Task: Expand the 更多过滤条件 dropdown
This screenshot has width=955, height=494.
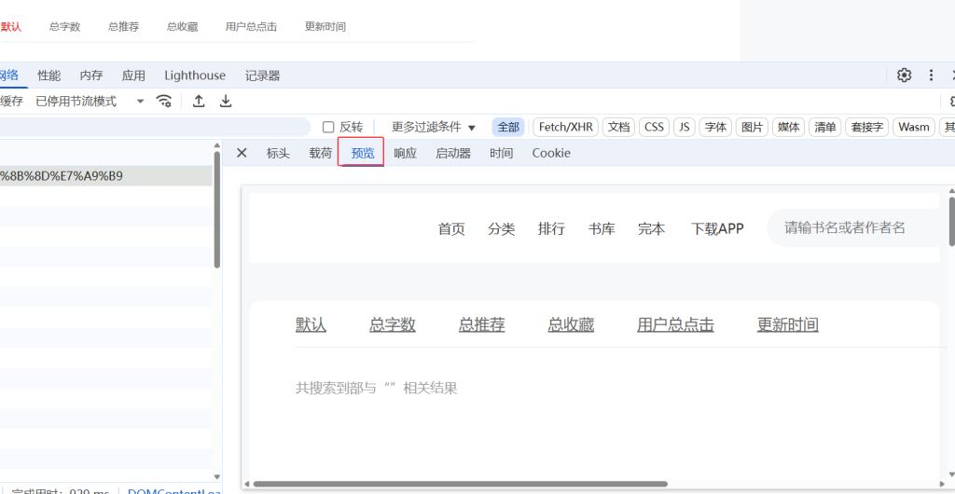Action: 434,127
